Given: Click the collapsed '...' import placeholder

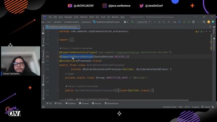Looking at the screenshot, I should (x=72, y=40).
